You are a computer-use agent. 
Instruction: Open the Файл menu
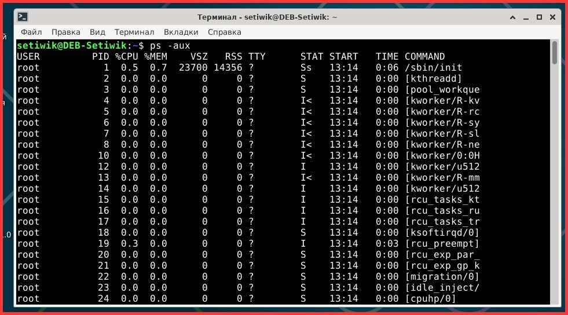(31, 32)
